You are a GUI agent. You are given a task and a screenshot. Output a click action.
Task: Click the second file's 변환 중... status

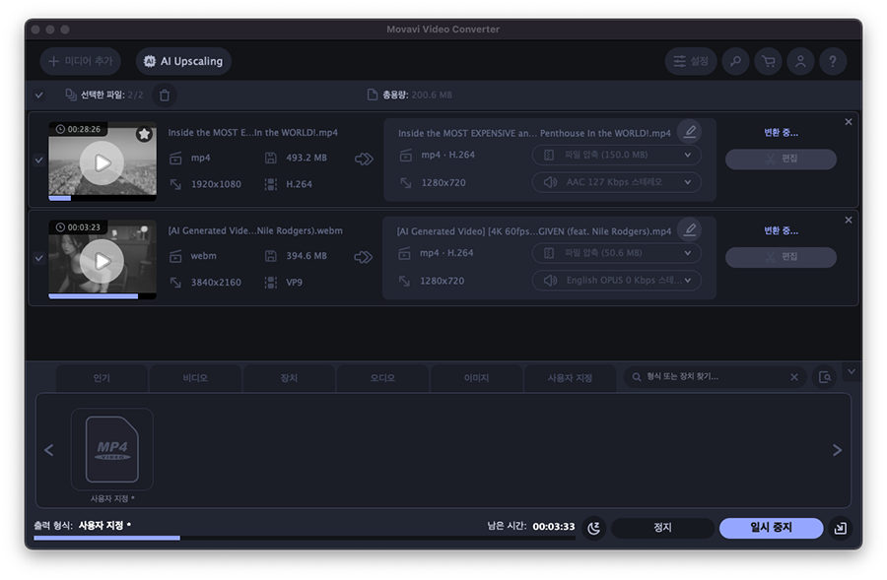click(x=781, y=230)
